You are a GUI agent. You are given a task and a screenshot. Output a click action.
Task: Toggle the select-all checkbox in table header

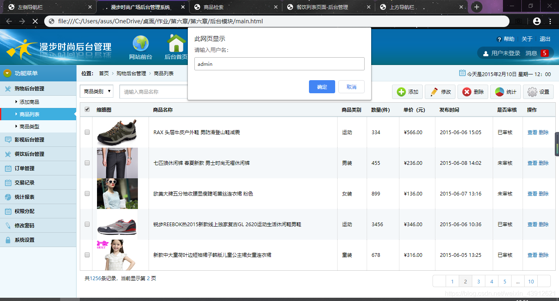tap(87, 109)
